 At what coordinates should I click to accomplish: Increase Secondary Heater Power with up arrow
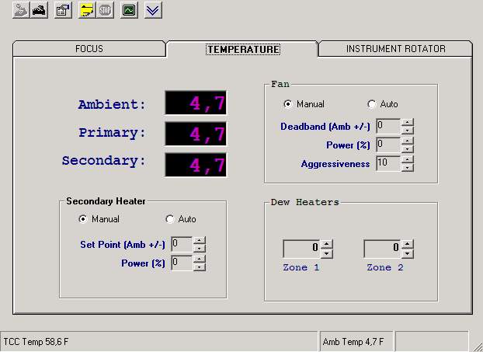tap(200, 259)
